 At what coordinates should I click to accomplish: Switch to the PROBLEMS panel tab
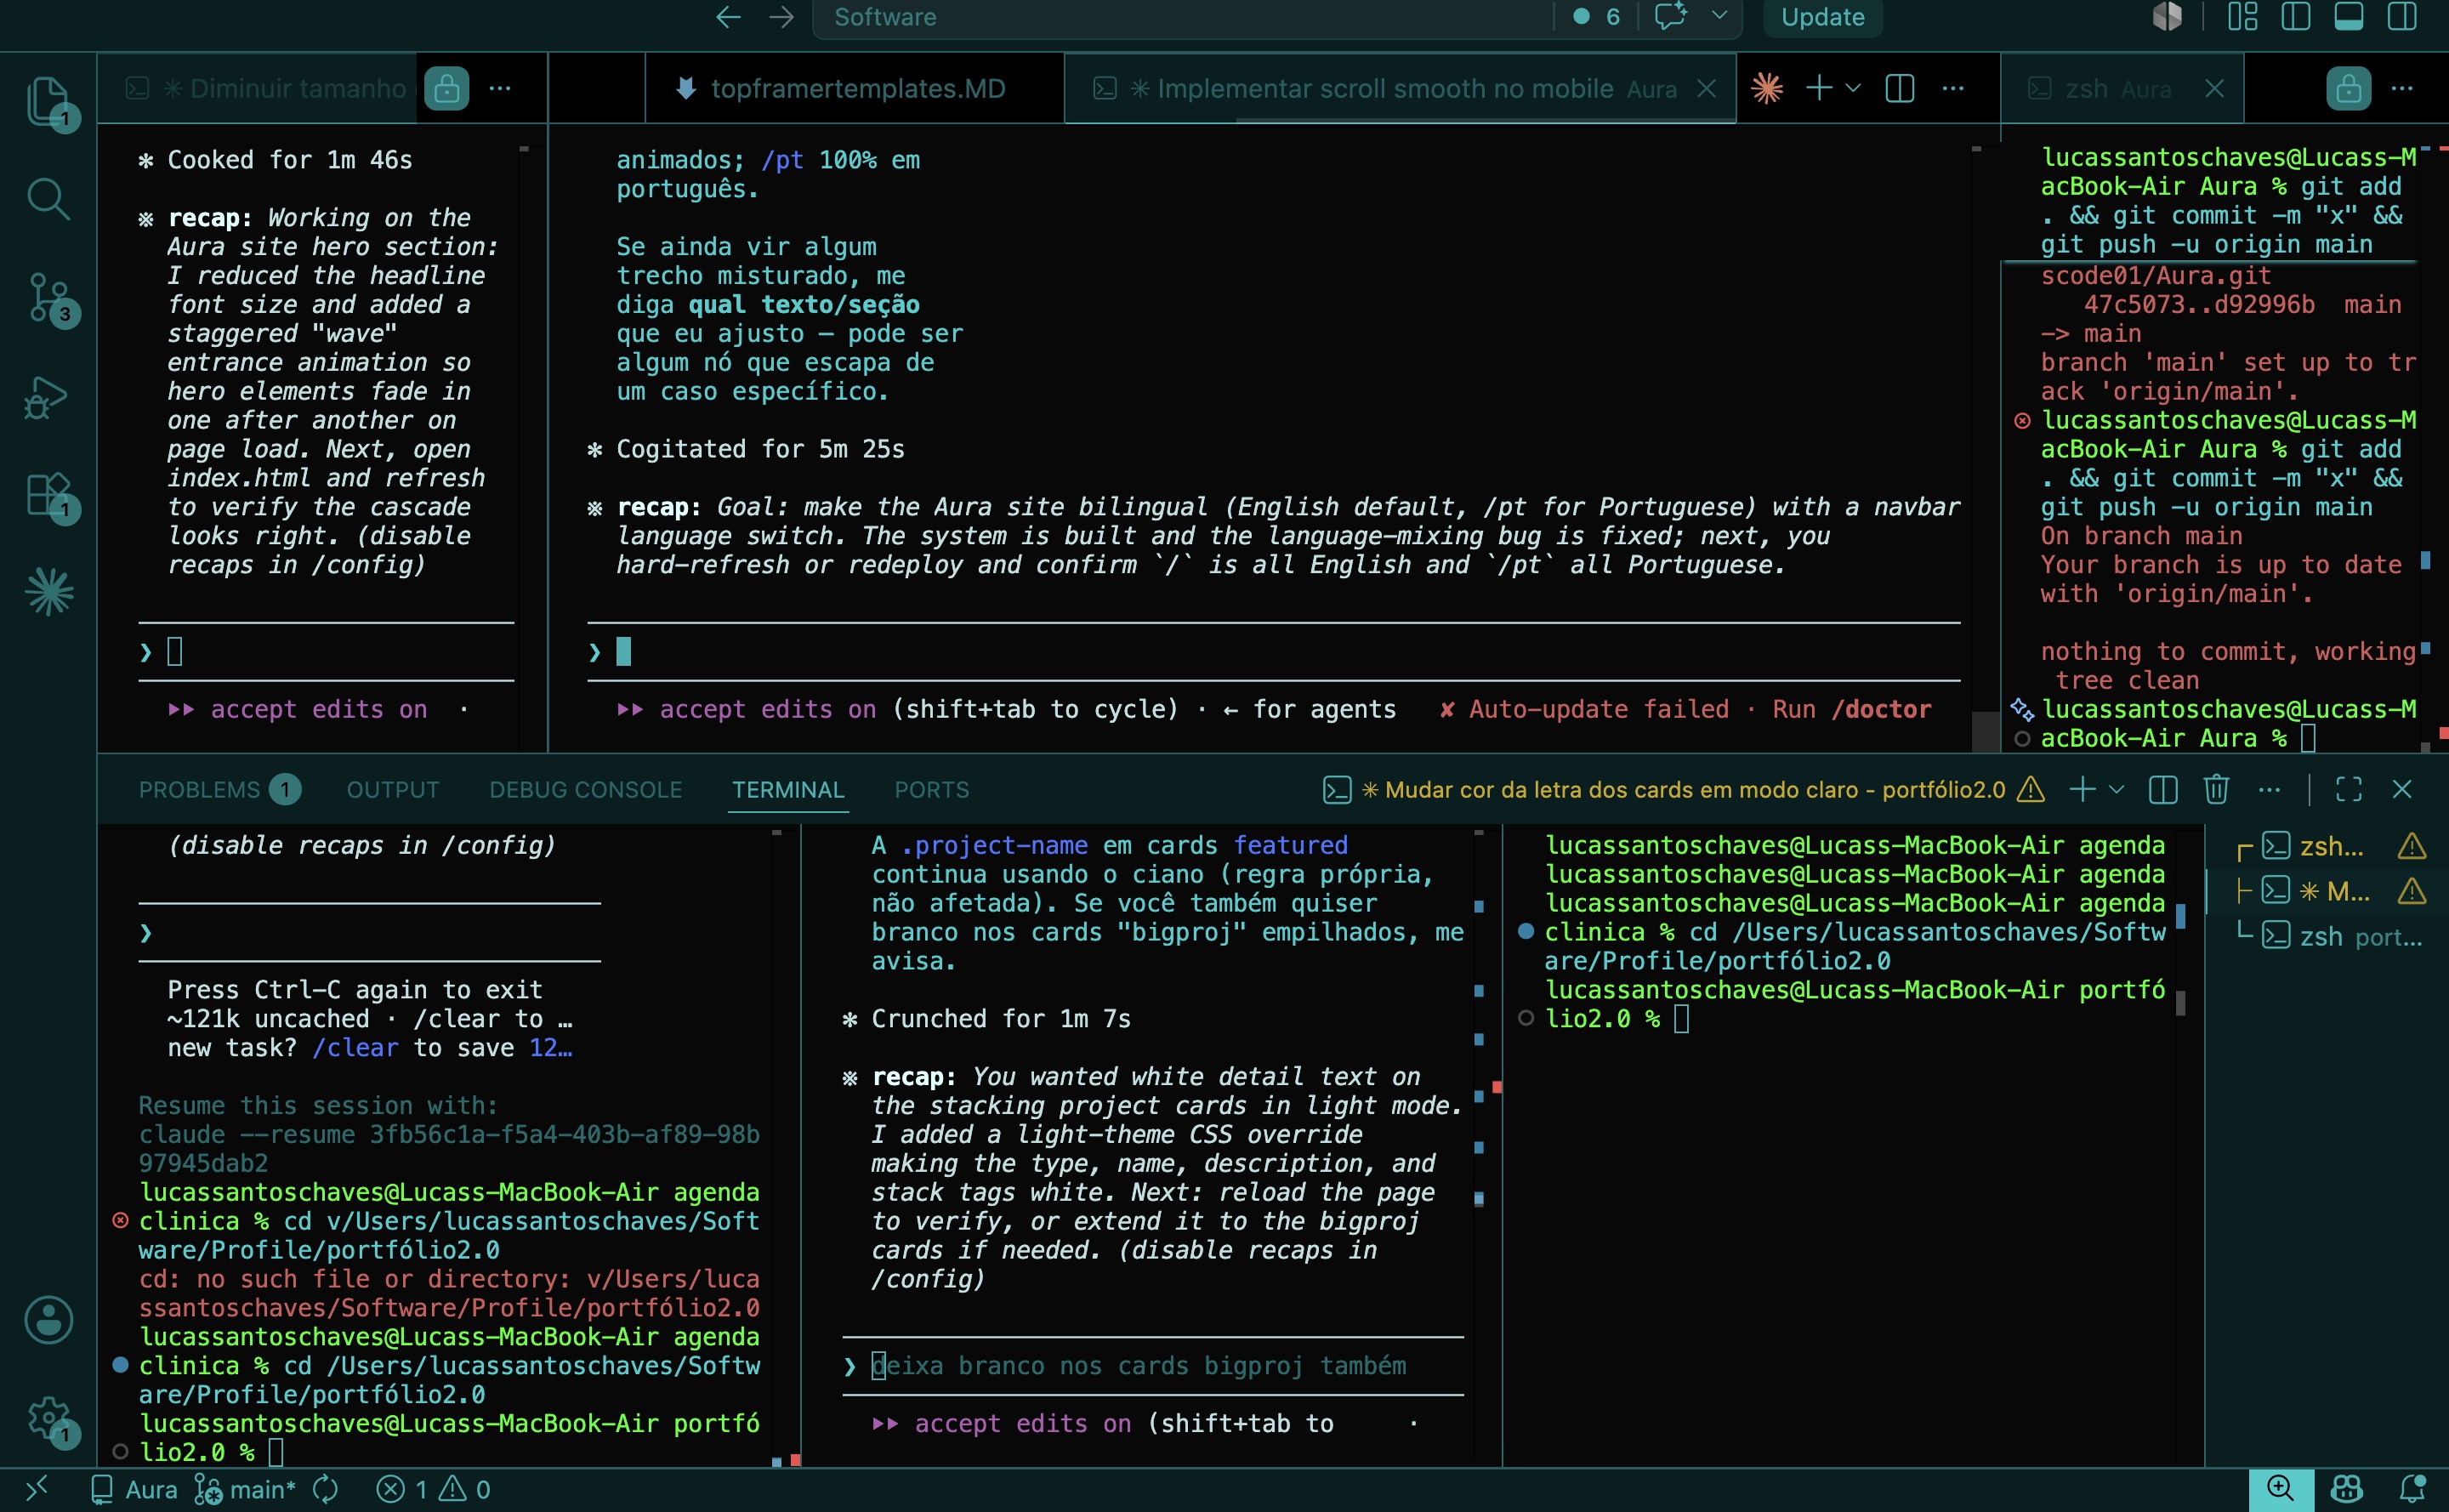pos(218,790)
